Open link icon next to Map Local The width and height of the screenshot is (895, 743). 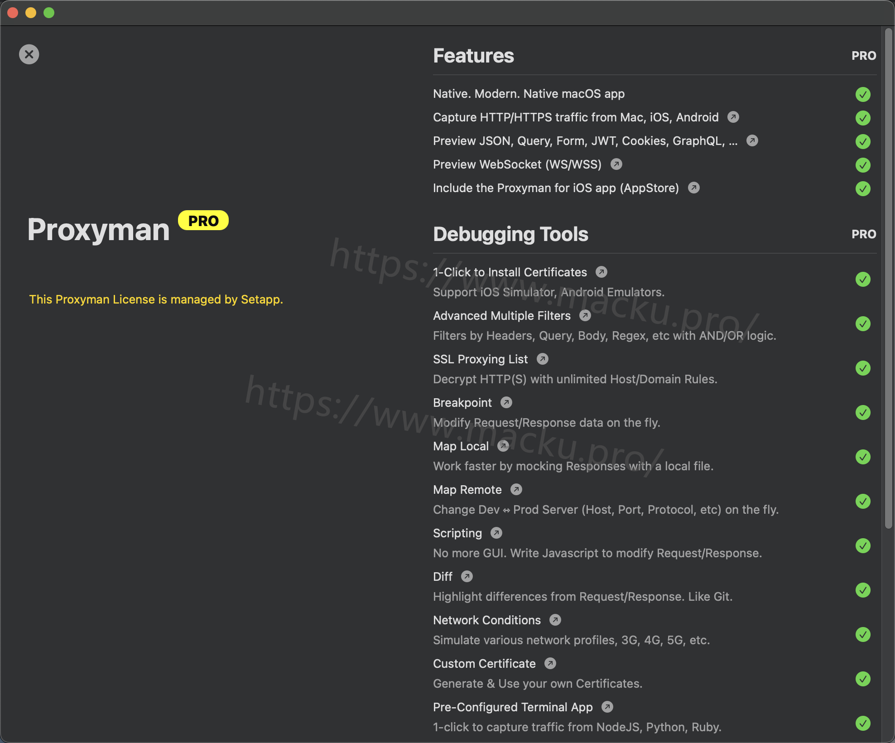(x=503, y=446)
